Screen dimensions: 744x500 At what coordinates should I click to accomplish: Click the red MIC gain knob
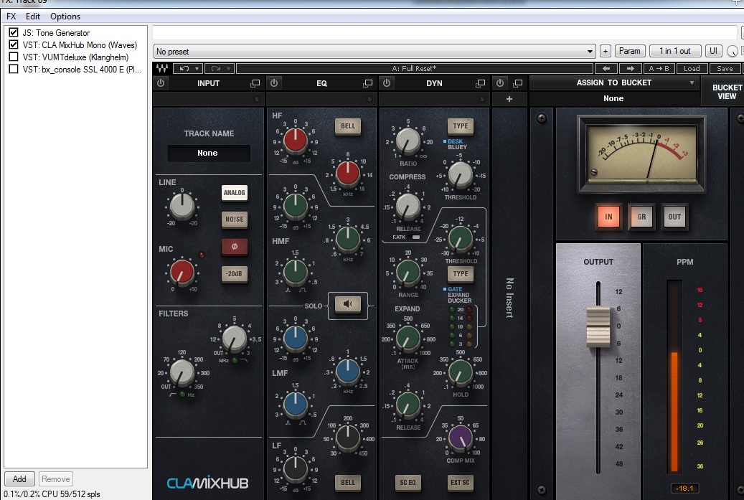pos(182,271)
